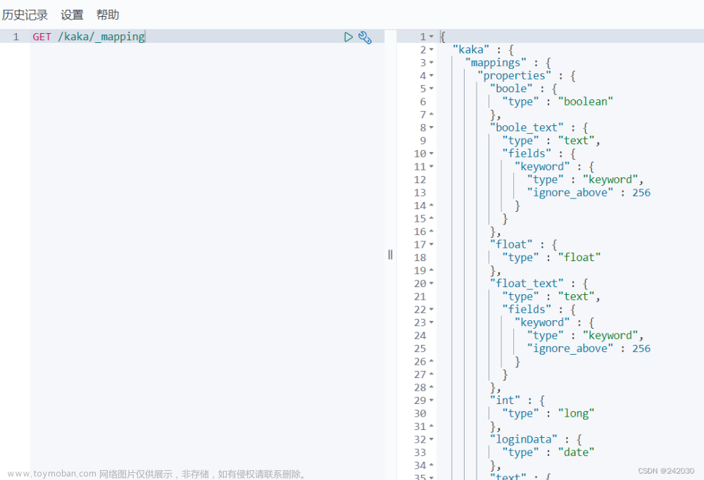Click the "boolean" type value on line 6
Screen dimensions: 704x480
point(586,101)
